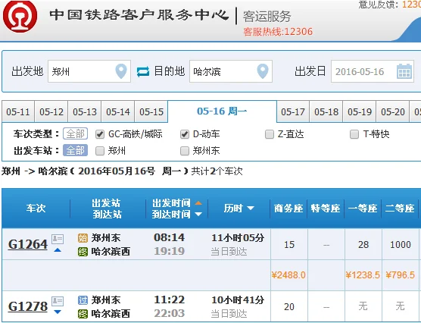Check 郑州 departure station filter
The image size is (421, 323).
[100, 151]
